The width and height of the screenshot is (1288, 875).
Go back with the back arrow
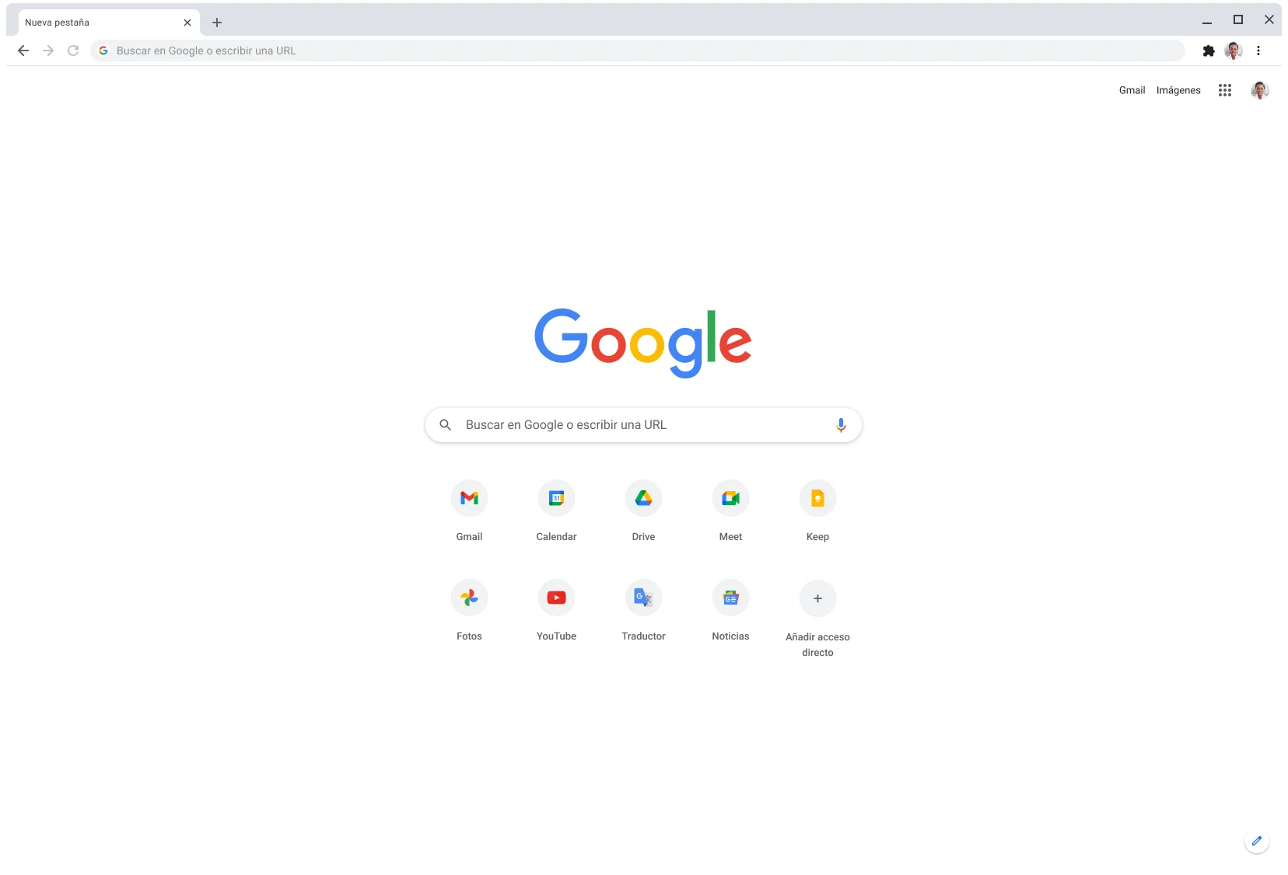pos(23,51)
